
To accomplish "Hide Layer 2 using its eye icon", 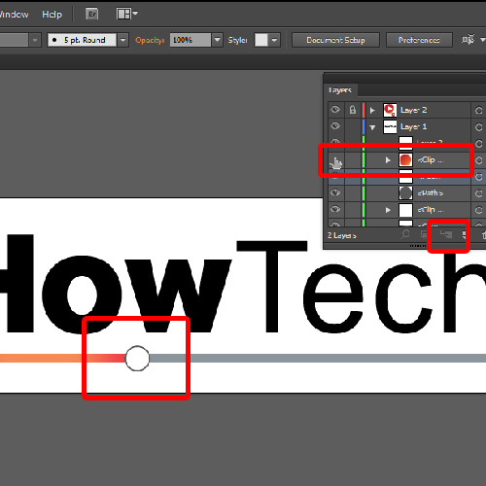I will pyautogui.click(x=335, y=110).
